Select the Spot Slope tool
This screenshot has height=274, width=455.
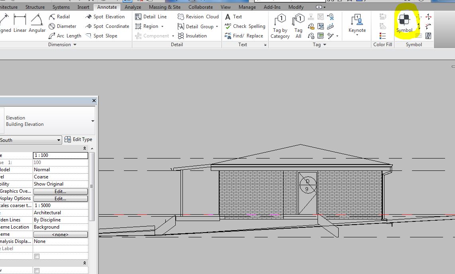(102, 35)
